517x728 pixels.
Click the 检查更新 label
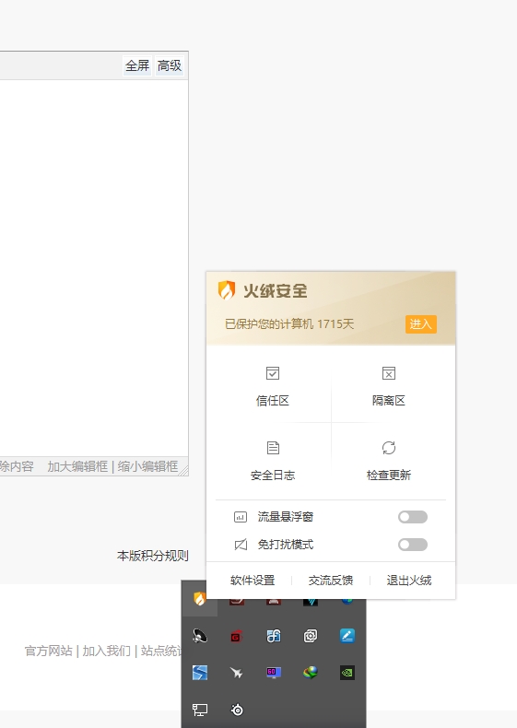click(389, 475)
